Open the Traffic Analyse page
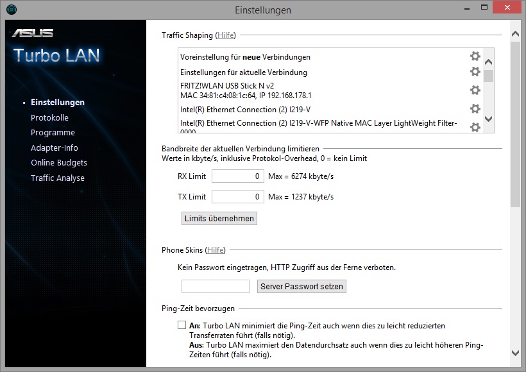This screenshot has width=526, height=372. (58, 178)
